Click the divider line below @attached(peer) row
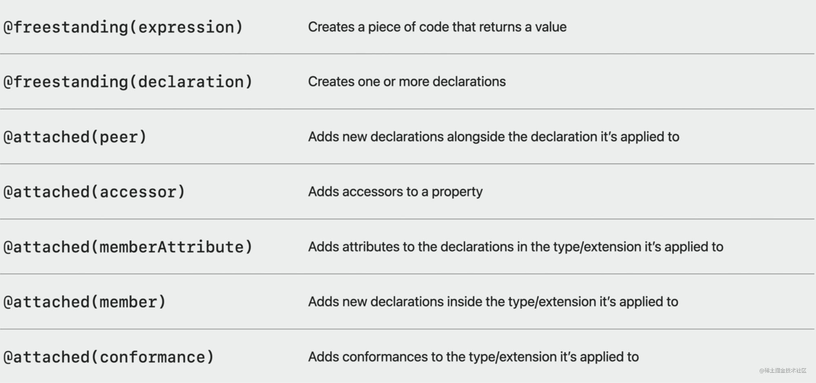816x383 pixels. click(407, 164)
